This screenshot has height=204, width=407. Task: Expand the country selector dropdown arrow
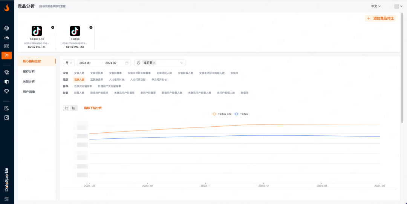click(181, 63)
